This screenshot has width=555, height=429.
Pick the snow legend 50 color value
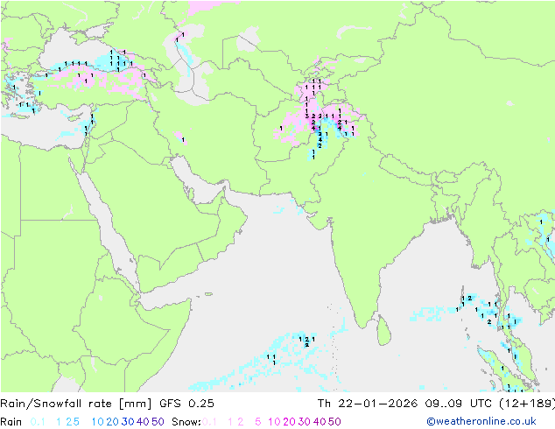click(335, 422)
